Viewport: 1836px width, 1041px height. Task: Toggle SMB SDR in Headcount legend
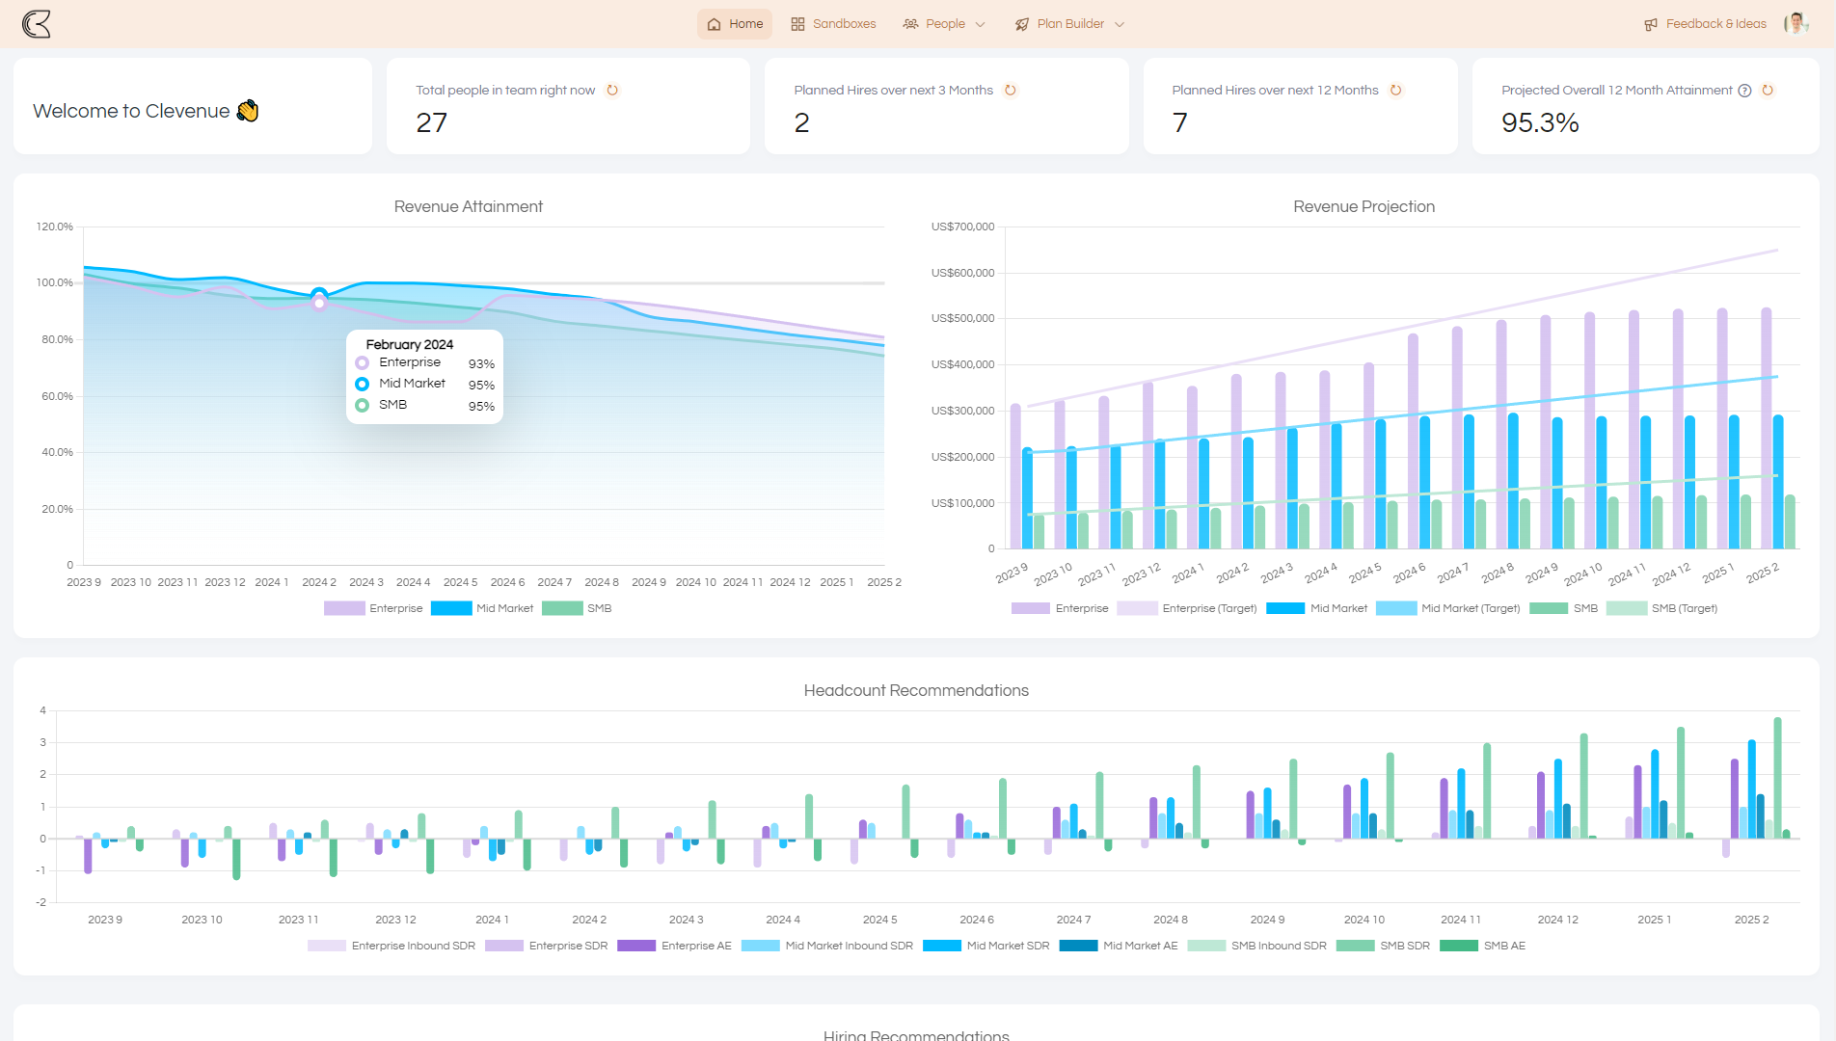1383,946
